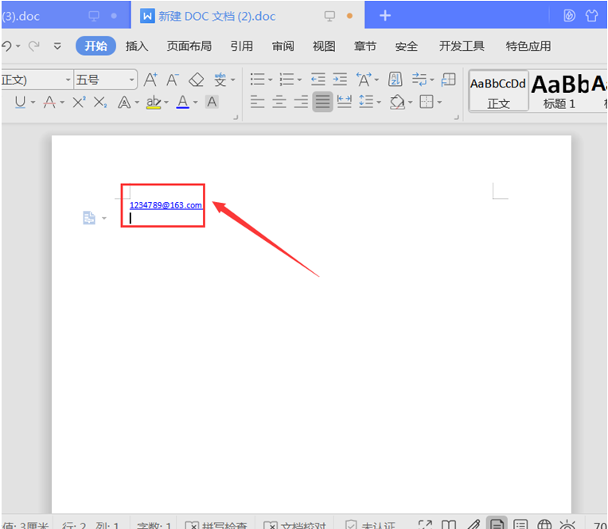Decrease paragraph indent
608x529 pixels.
pyautogui.click(x=318, y=80)
